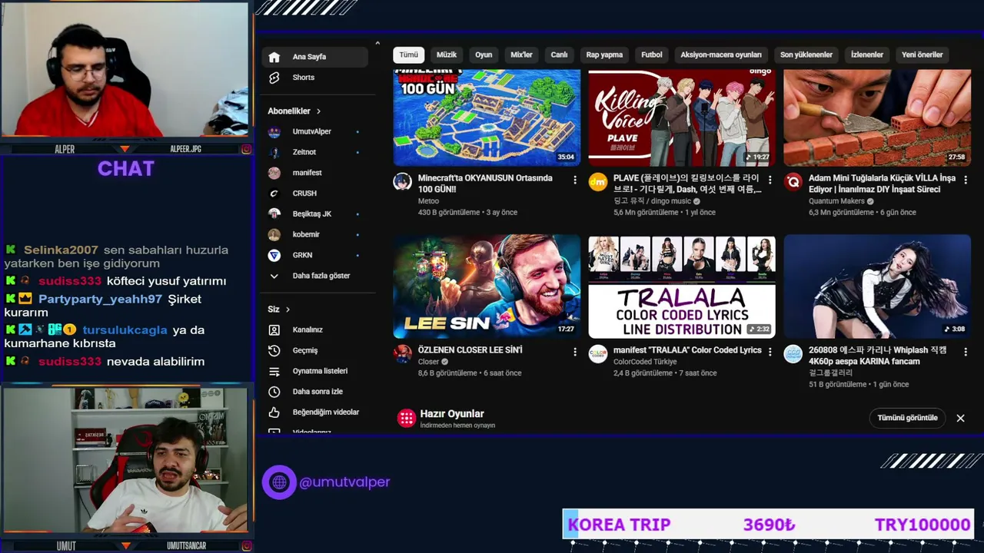Open GRKN channel avatar
984x553 pixels.
point(274,255)
